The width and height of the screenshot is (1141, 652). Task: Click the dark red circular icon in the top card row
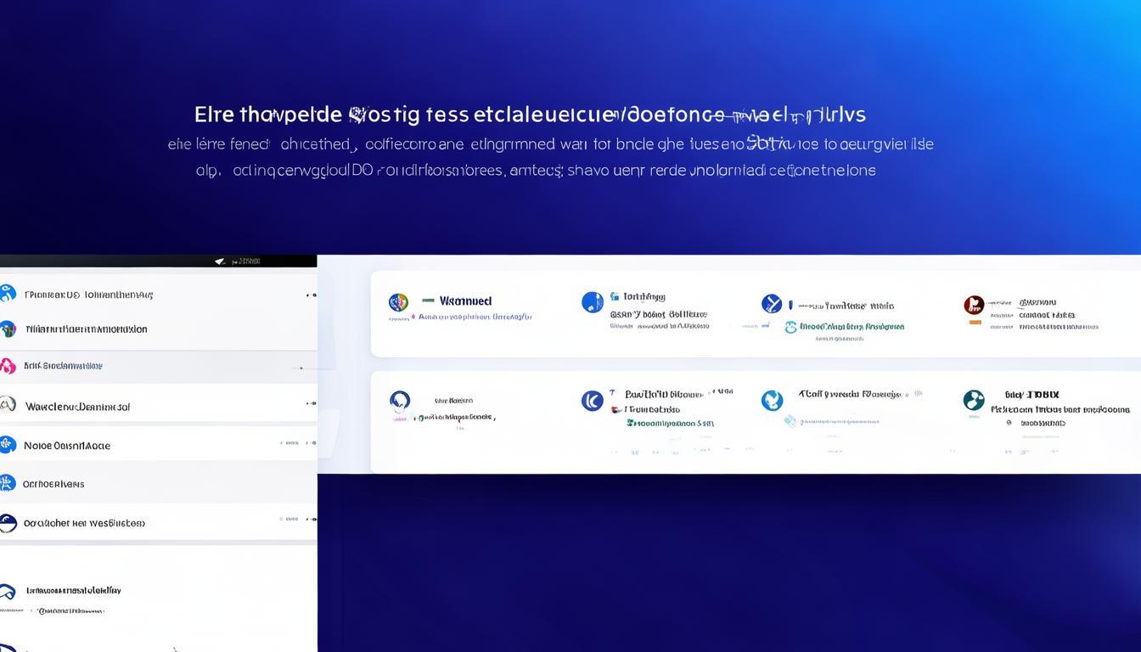[974, 305]
